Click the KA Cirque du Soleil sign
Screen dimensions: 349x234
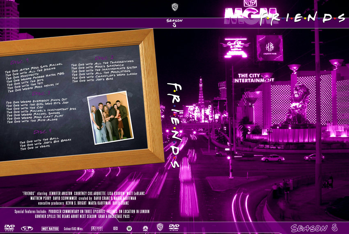269,48
